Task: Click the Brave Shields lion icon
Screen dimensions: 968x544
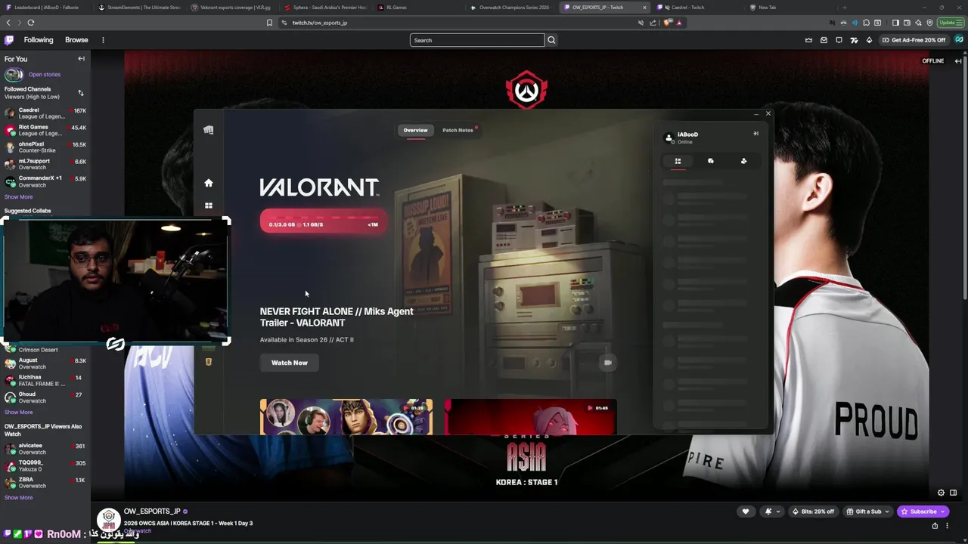Action: [667, 23]
